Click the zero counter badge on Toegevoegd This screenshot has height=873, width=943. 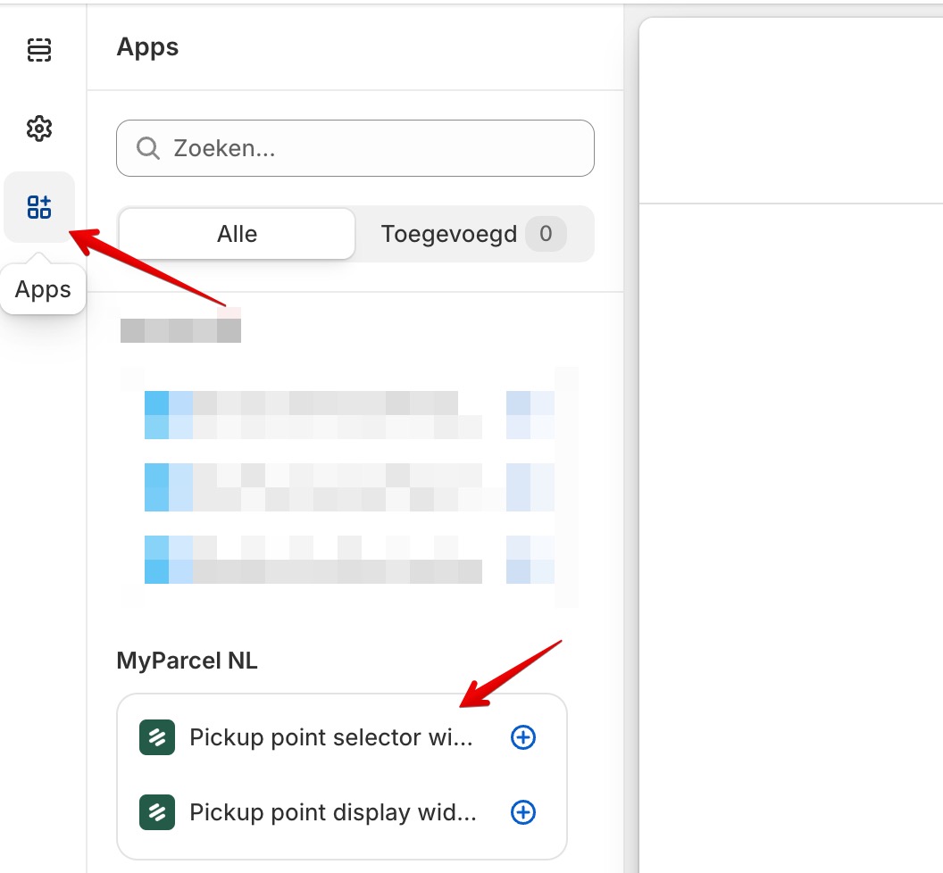coord(546,234)
